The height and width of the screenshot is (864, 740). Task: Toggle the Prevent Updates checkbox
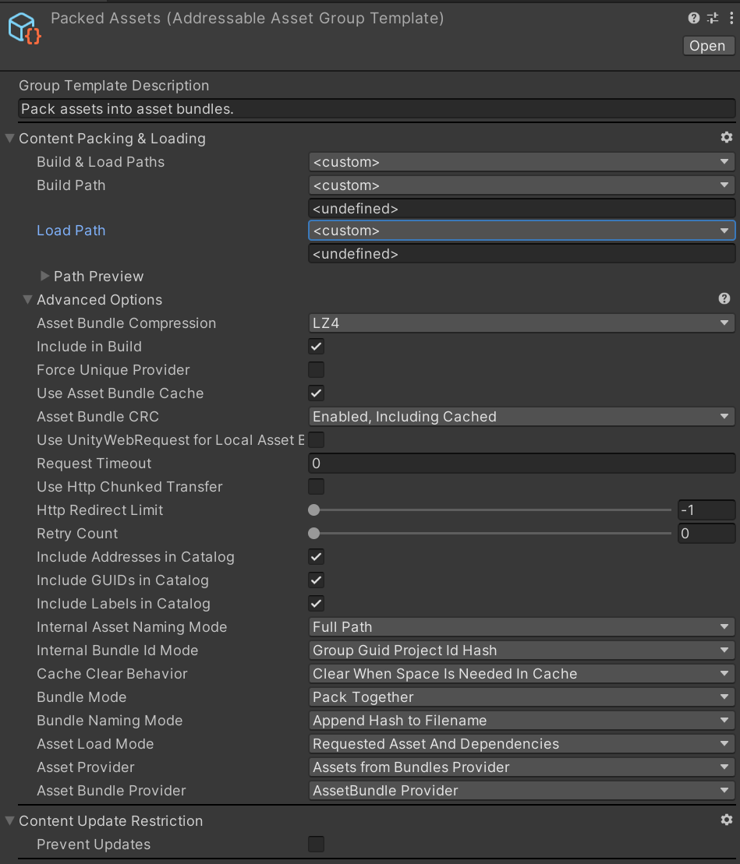(316, 845)
